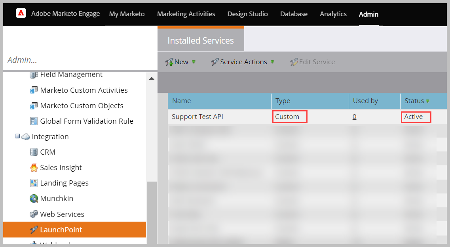Open the Munchkin item
Image resolution: width=450 pixels, height=247 pixels.
pos(57,198)
